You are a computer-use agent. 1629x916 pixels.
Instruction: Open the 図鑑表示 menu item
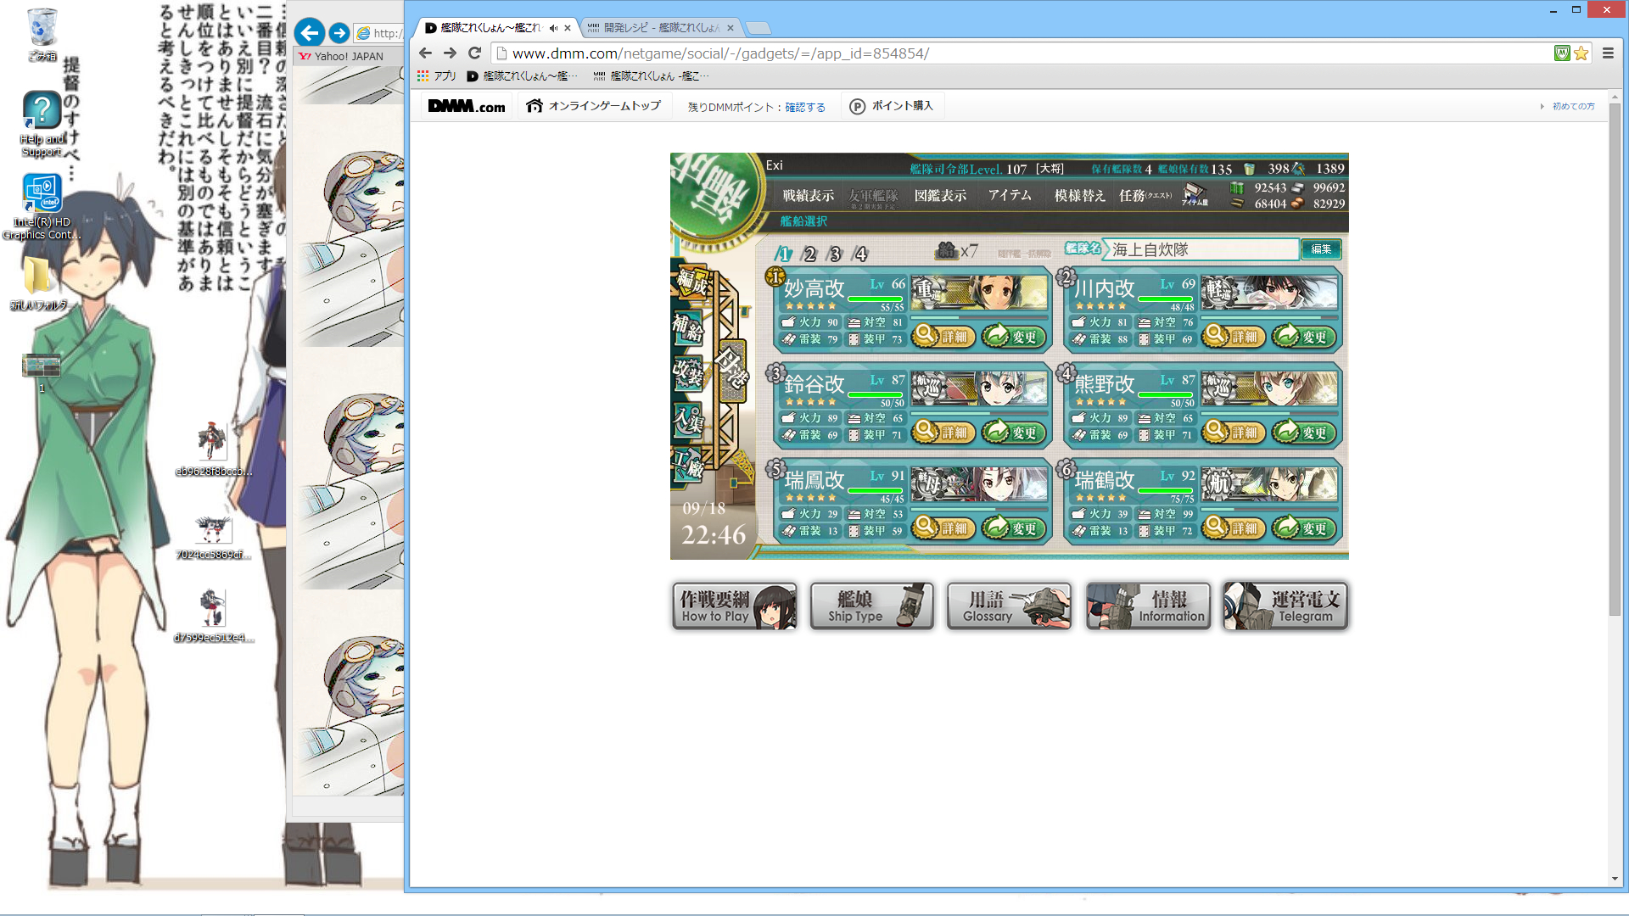point(940,196)
